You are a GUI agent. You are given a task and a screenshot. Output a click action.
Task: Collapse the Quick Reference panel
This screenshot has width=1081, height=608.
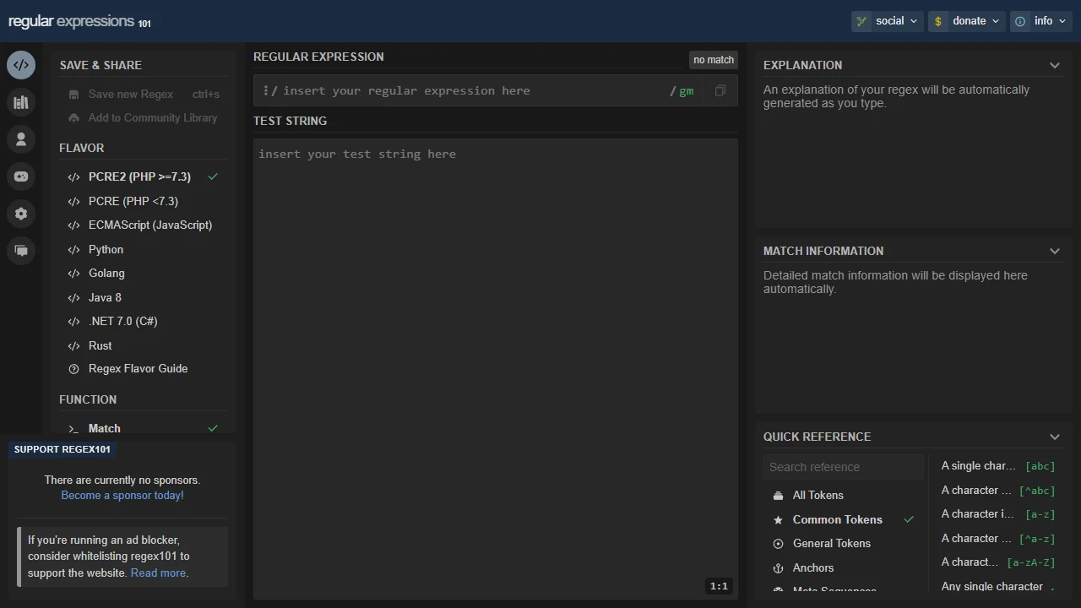[1054, 437]
